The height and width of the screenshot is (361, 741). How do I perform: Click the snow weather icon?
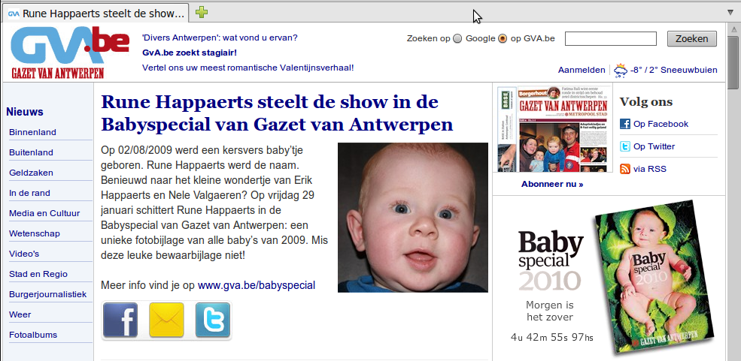[x=621, y=71]
